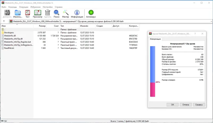Click the help '?' button in dialog title
This screenshot has width=213, height=123.
[x=195, y=34]
